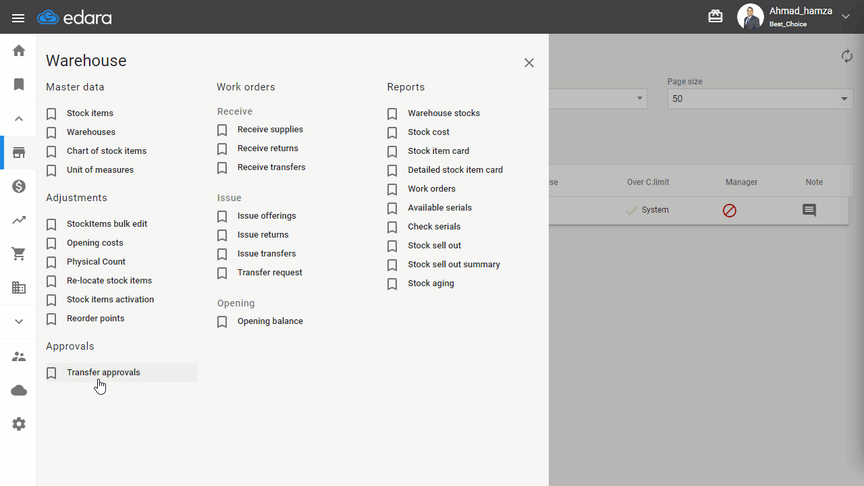Open Stock sell out report
Viewport: 864px width, 486px height.
(x=435, y=246)
